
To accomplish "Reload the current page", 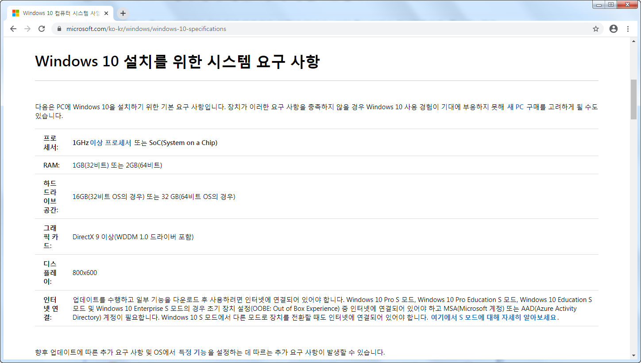I will click(42, 29).
